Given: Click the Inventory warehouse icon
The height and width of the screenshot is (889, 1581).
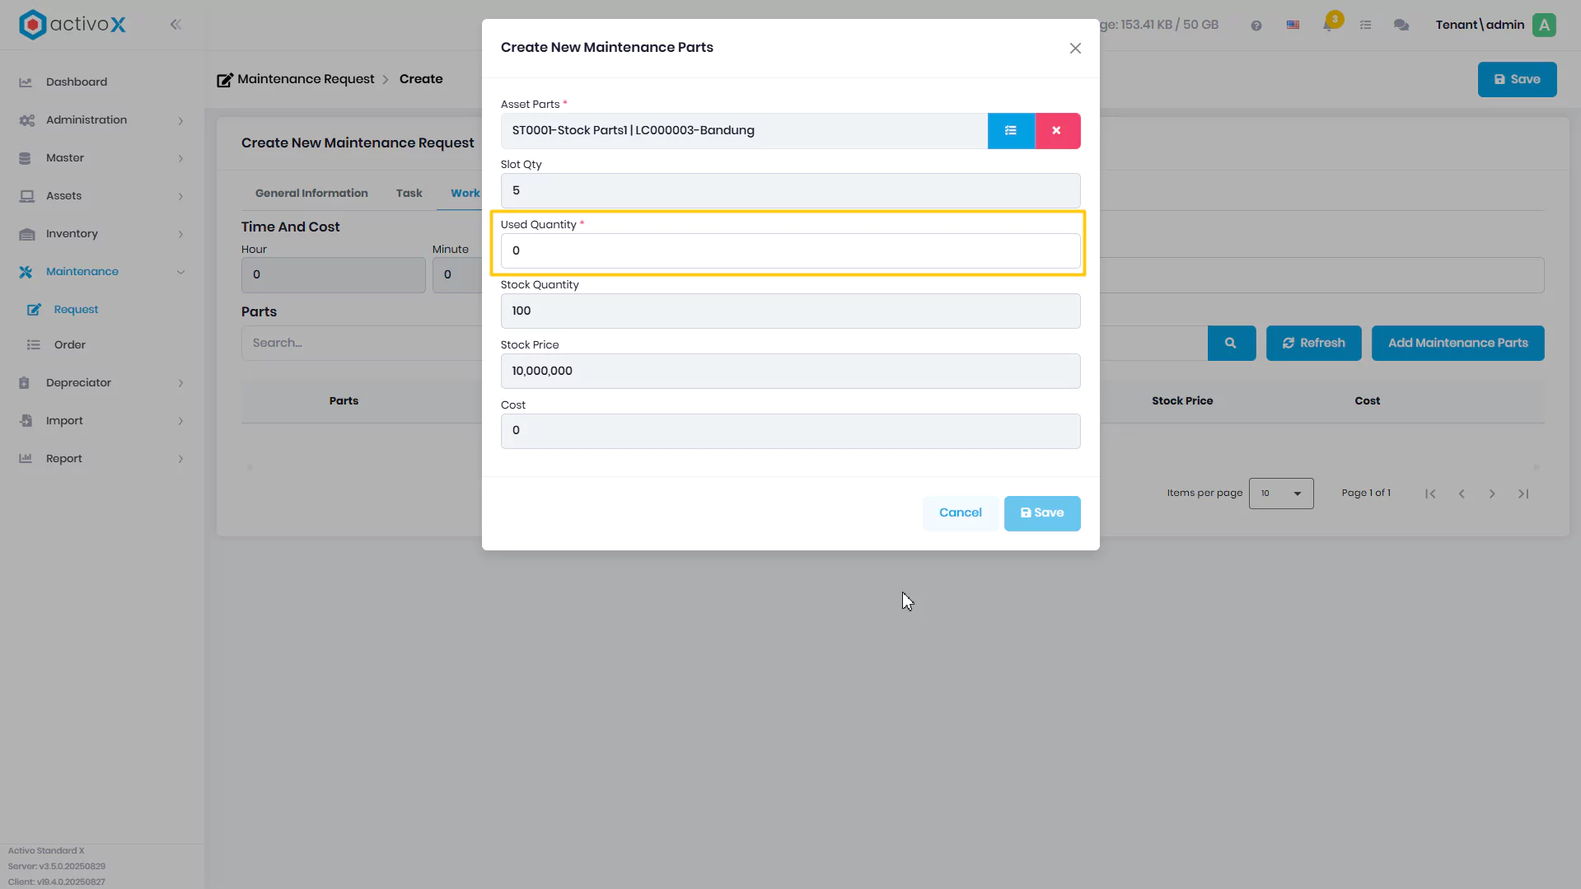Looking at the screenshot, I should (26, 234).
